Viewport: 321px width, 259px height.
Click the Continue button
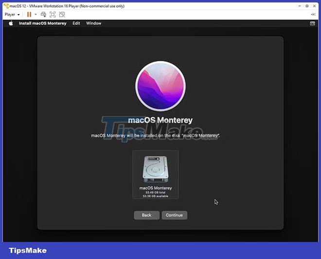point(174,215)
